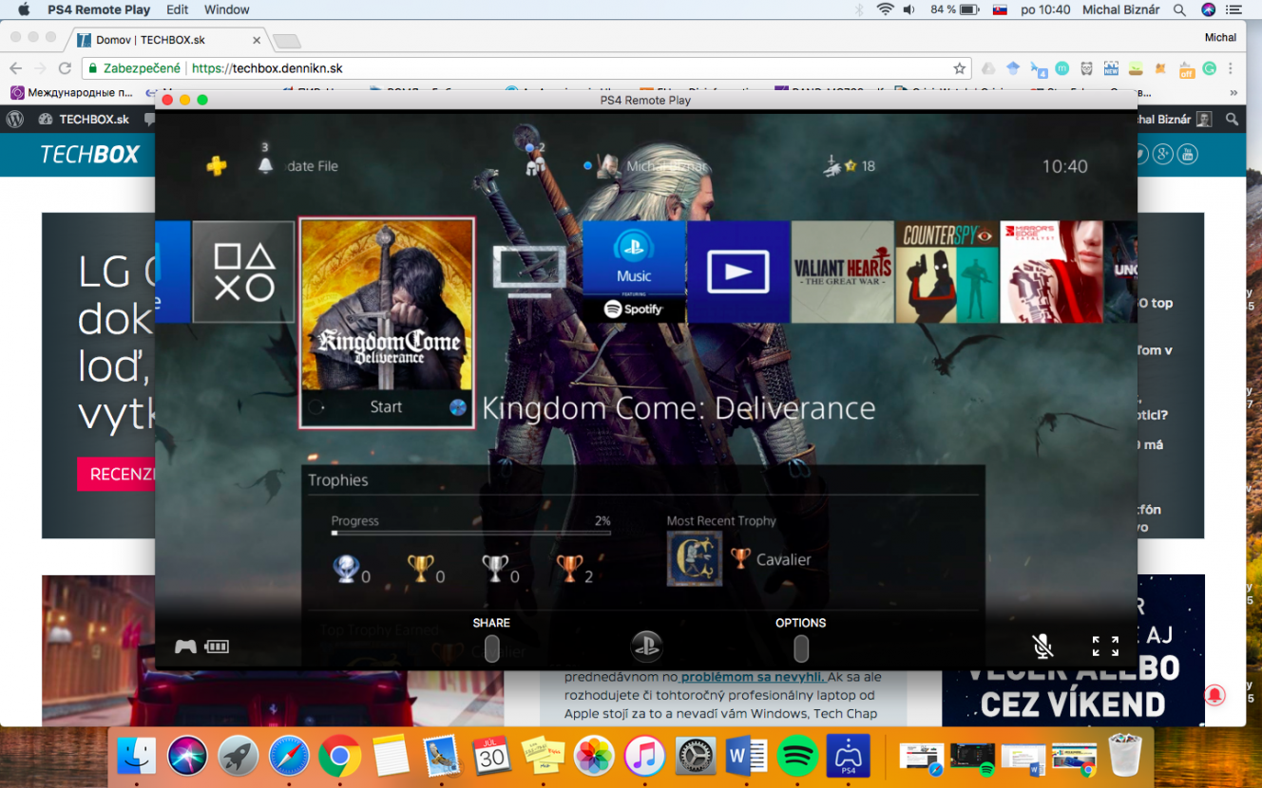Click the Wi-Fi status icon

point(886,9)
